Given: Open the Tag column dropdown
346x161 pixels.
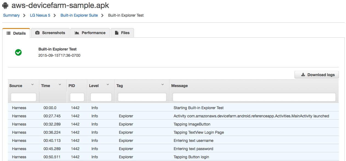Looking at the screenshot, I should click(162, 84).
